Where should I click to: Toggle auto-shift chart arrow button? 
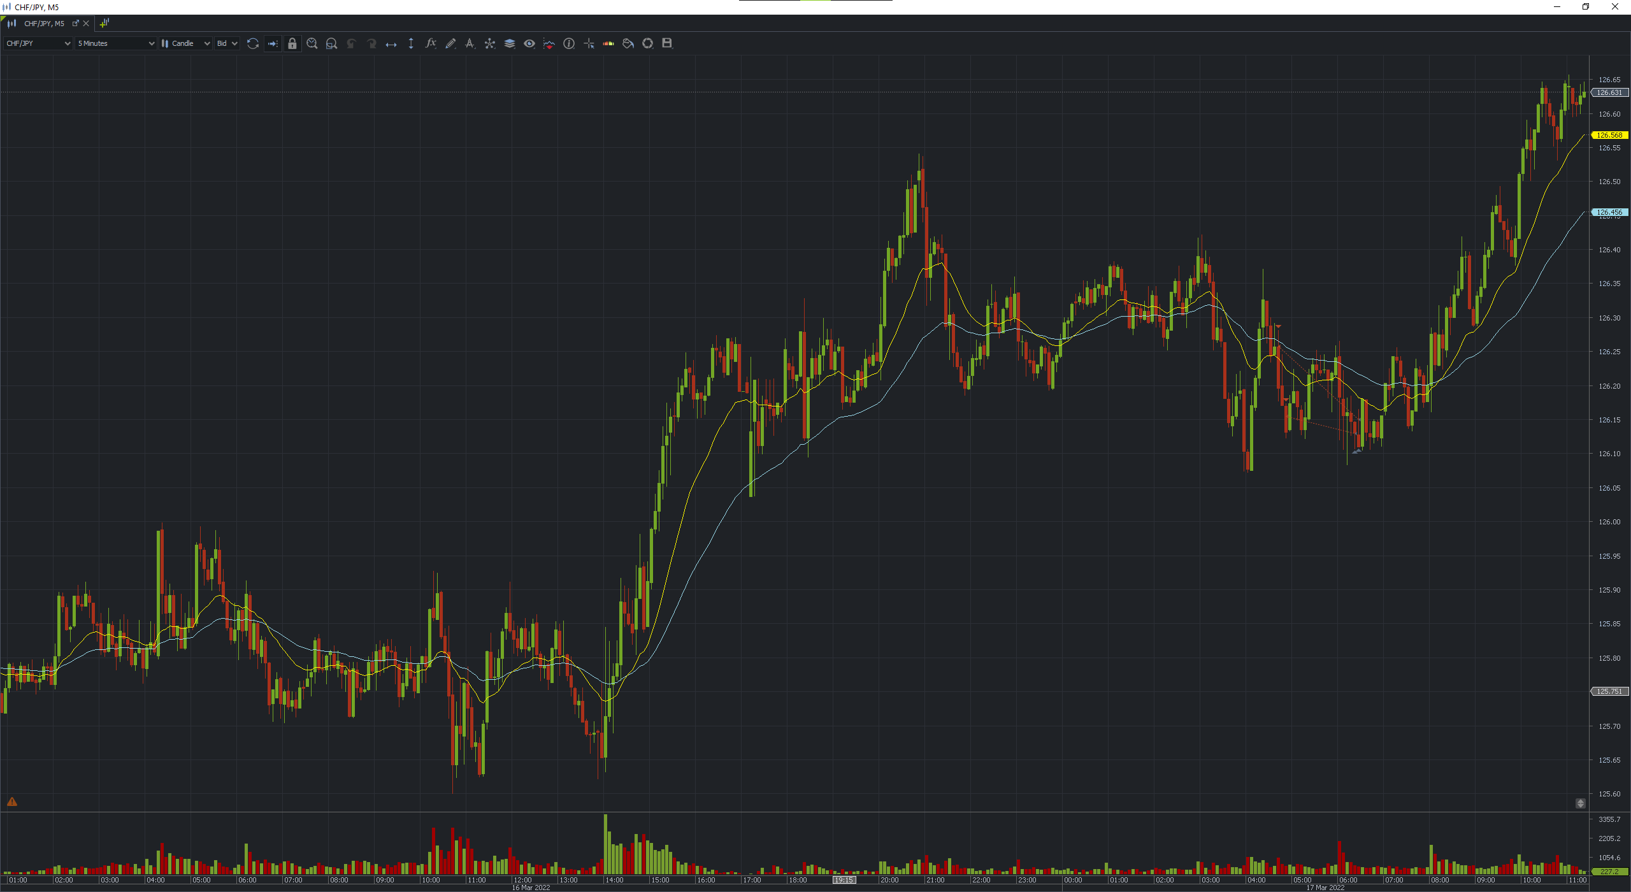point(273,43)
